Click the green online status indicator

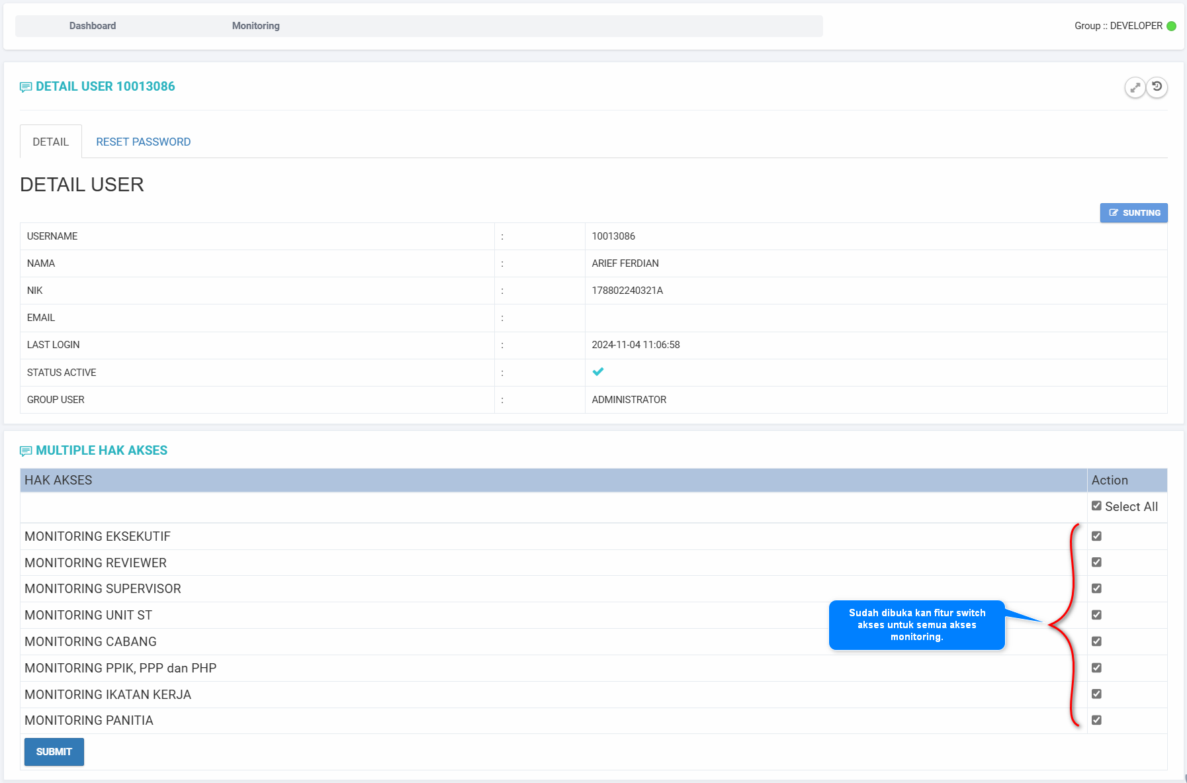tap(1171, 26)
